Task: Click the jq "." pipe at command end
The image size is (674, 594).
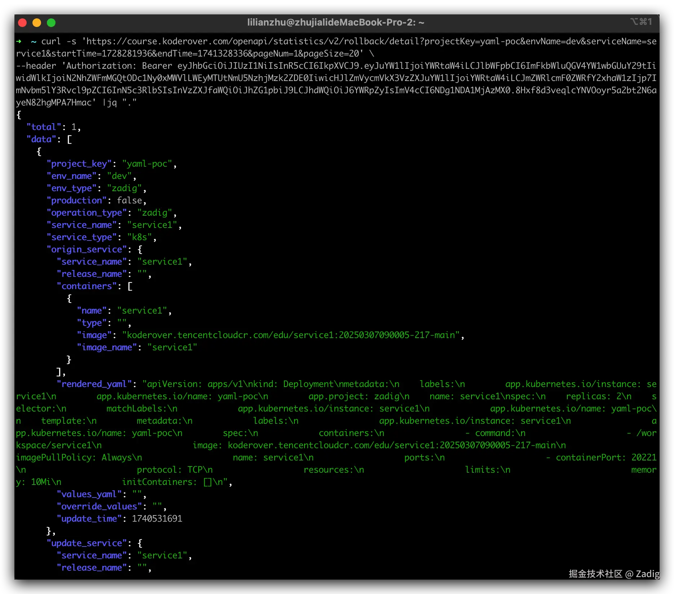Action: [120, 103]
